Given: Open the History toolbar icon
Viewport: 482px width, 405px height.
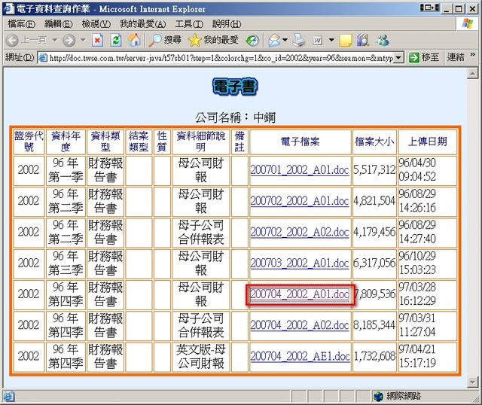Looking at the screenshot, I should (x=252, y=40).
